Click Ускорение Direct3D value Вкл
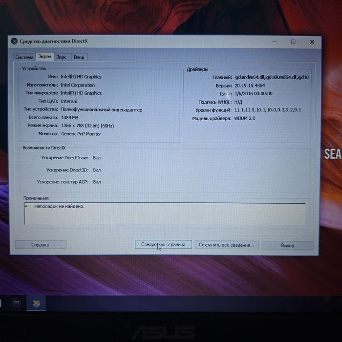This screenshot has height=342, width=342. [97, 170]
